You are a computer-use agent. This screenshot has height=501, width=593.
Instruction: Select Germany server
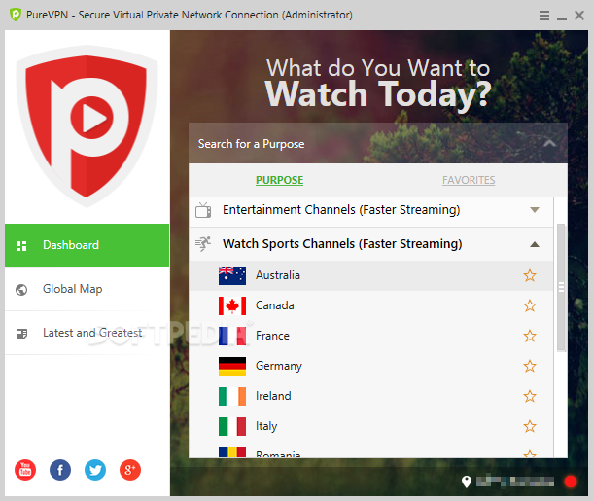point(371,367)
